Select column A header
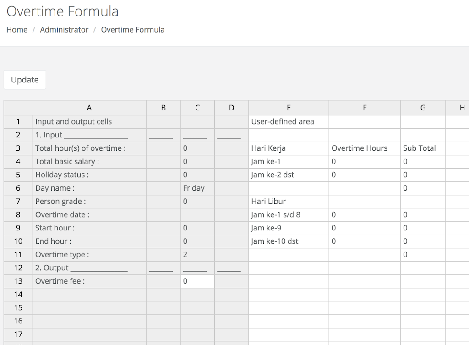The height and width of the screenshot is (345, 469). coord(89,108)
